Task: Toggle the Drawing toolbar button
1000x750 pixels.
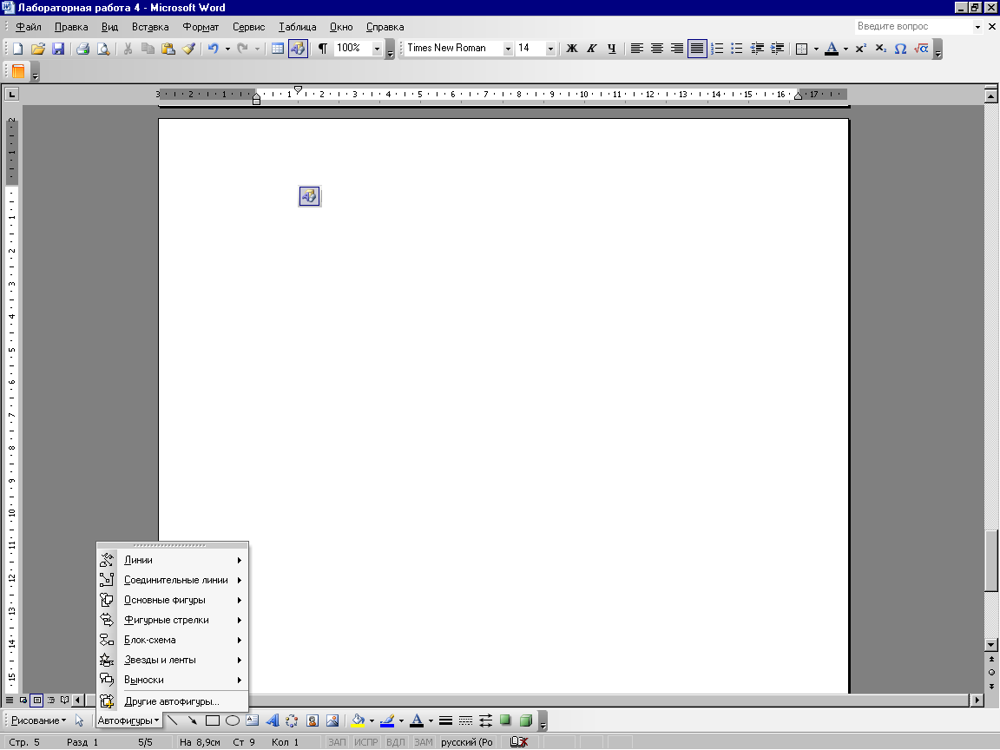Action: [298, 49]
